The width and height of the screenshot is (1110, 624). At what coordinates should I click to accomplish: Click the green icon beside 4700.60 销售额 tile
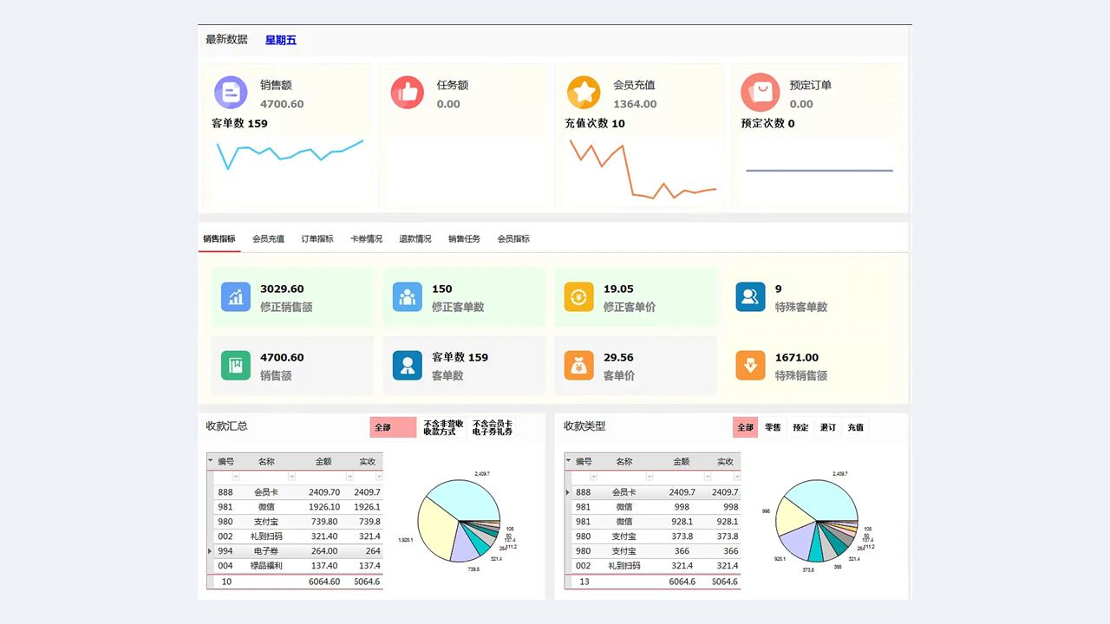[235, 366]
